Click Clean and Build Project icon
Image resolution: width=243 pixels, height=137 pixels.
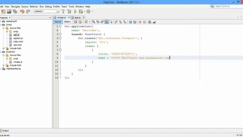click(x=69, y=11)
